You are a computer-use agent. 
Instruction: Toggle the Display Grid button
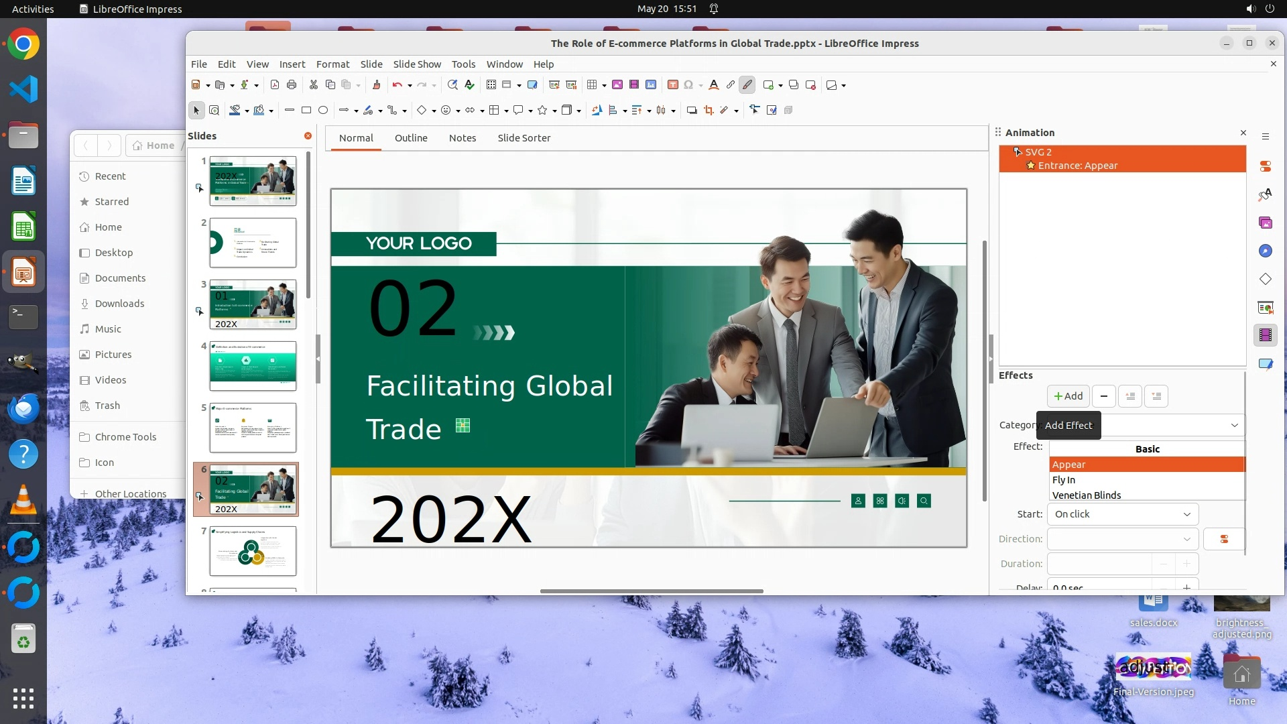point(491,85)
